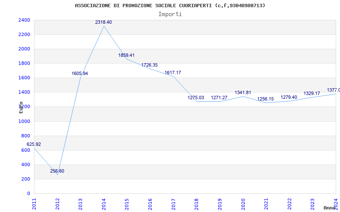Click the 1256.15 data label
This screenshot has height=212, width=340.
click(265, 99)
